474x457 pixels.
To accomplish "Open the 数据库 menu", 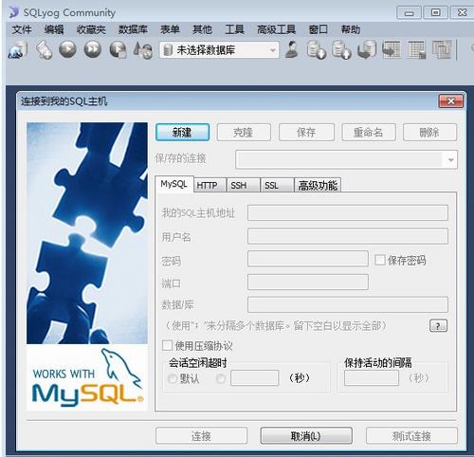I will pyautogui.click(x=133, y=29).
